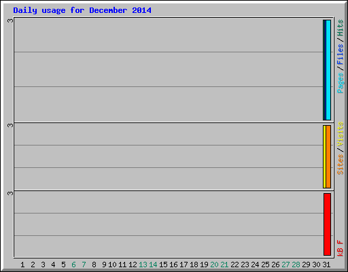
Task: Click day label 4 on the x-axis
Action: [53, 265]
